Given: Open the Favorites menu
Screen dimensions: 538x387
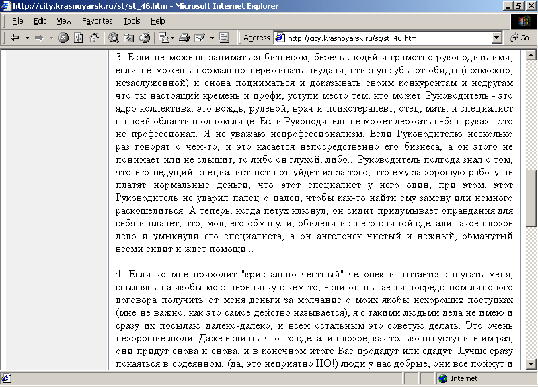Looking at the screenshot, I should (97, 21).
